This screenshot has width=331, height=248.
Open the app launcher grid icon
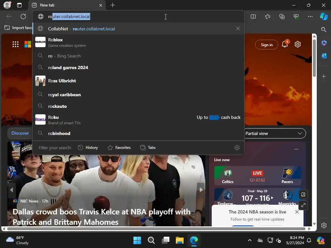16,44
